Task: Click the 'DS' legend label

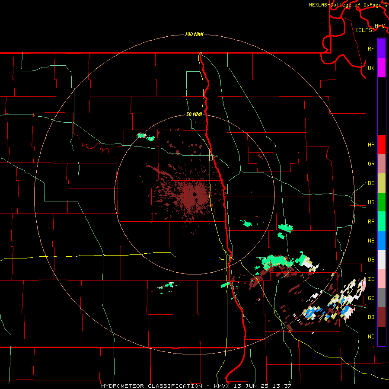Action: click(371, 260)
